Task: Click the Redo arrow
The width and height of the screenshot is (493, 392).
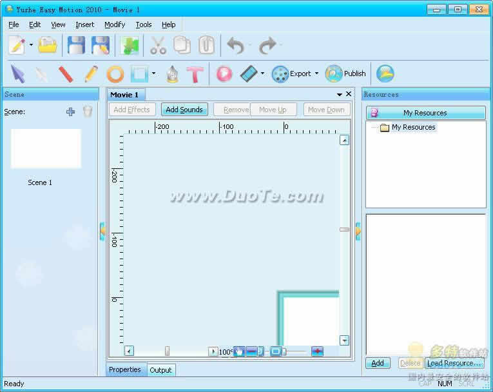Action: coord(267,46)
